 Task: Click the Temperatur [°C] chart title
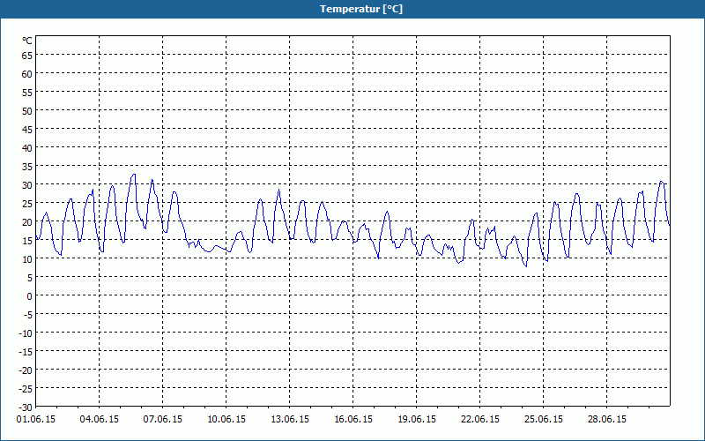point(361,9)
